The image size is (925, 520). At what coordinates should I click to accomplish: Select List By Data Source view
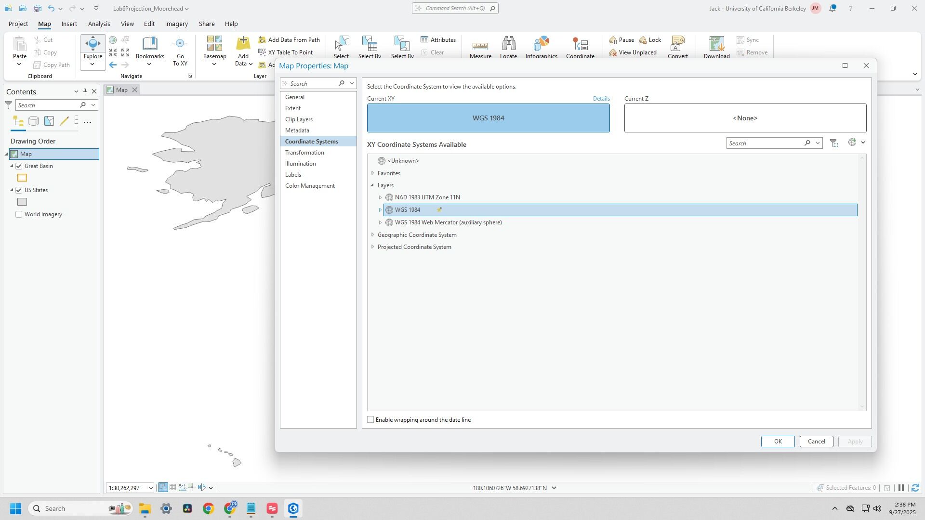pos(33,121)
